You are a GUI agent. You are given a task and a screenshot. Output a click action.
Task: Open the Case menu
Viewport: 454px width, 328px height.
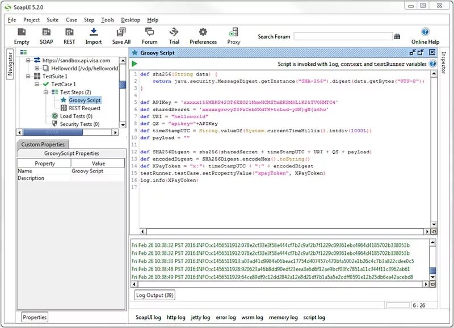[72, 20]
